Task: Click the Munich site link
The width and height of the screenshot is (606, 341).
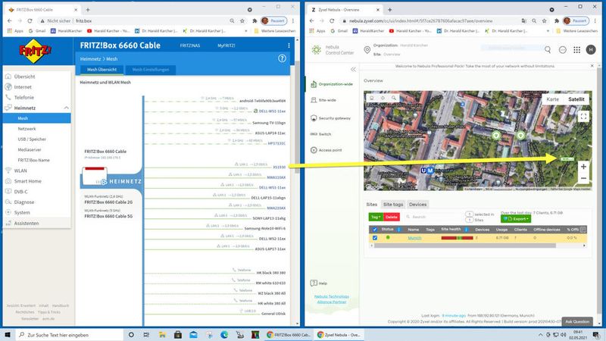Action: point(414,238)
